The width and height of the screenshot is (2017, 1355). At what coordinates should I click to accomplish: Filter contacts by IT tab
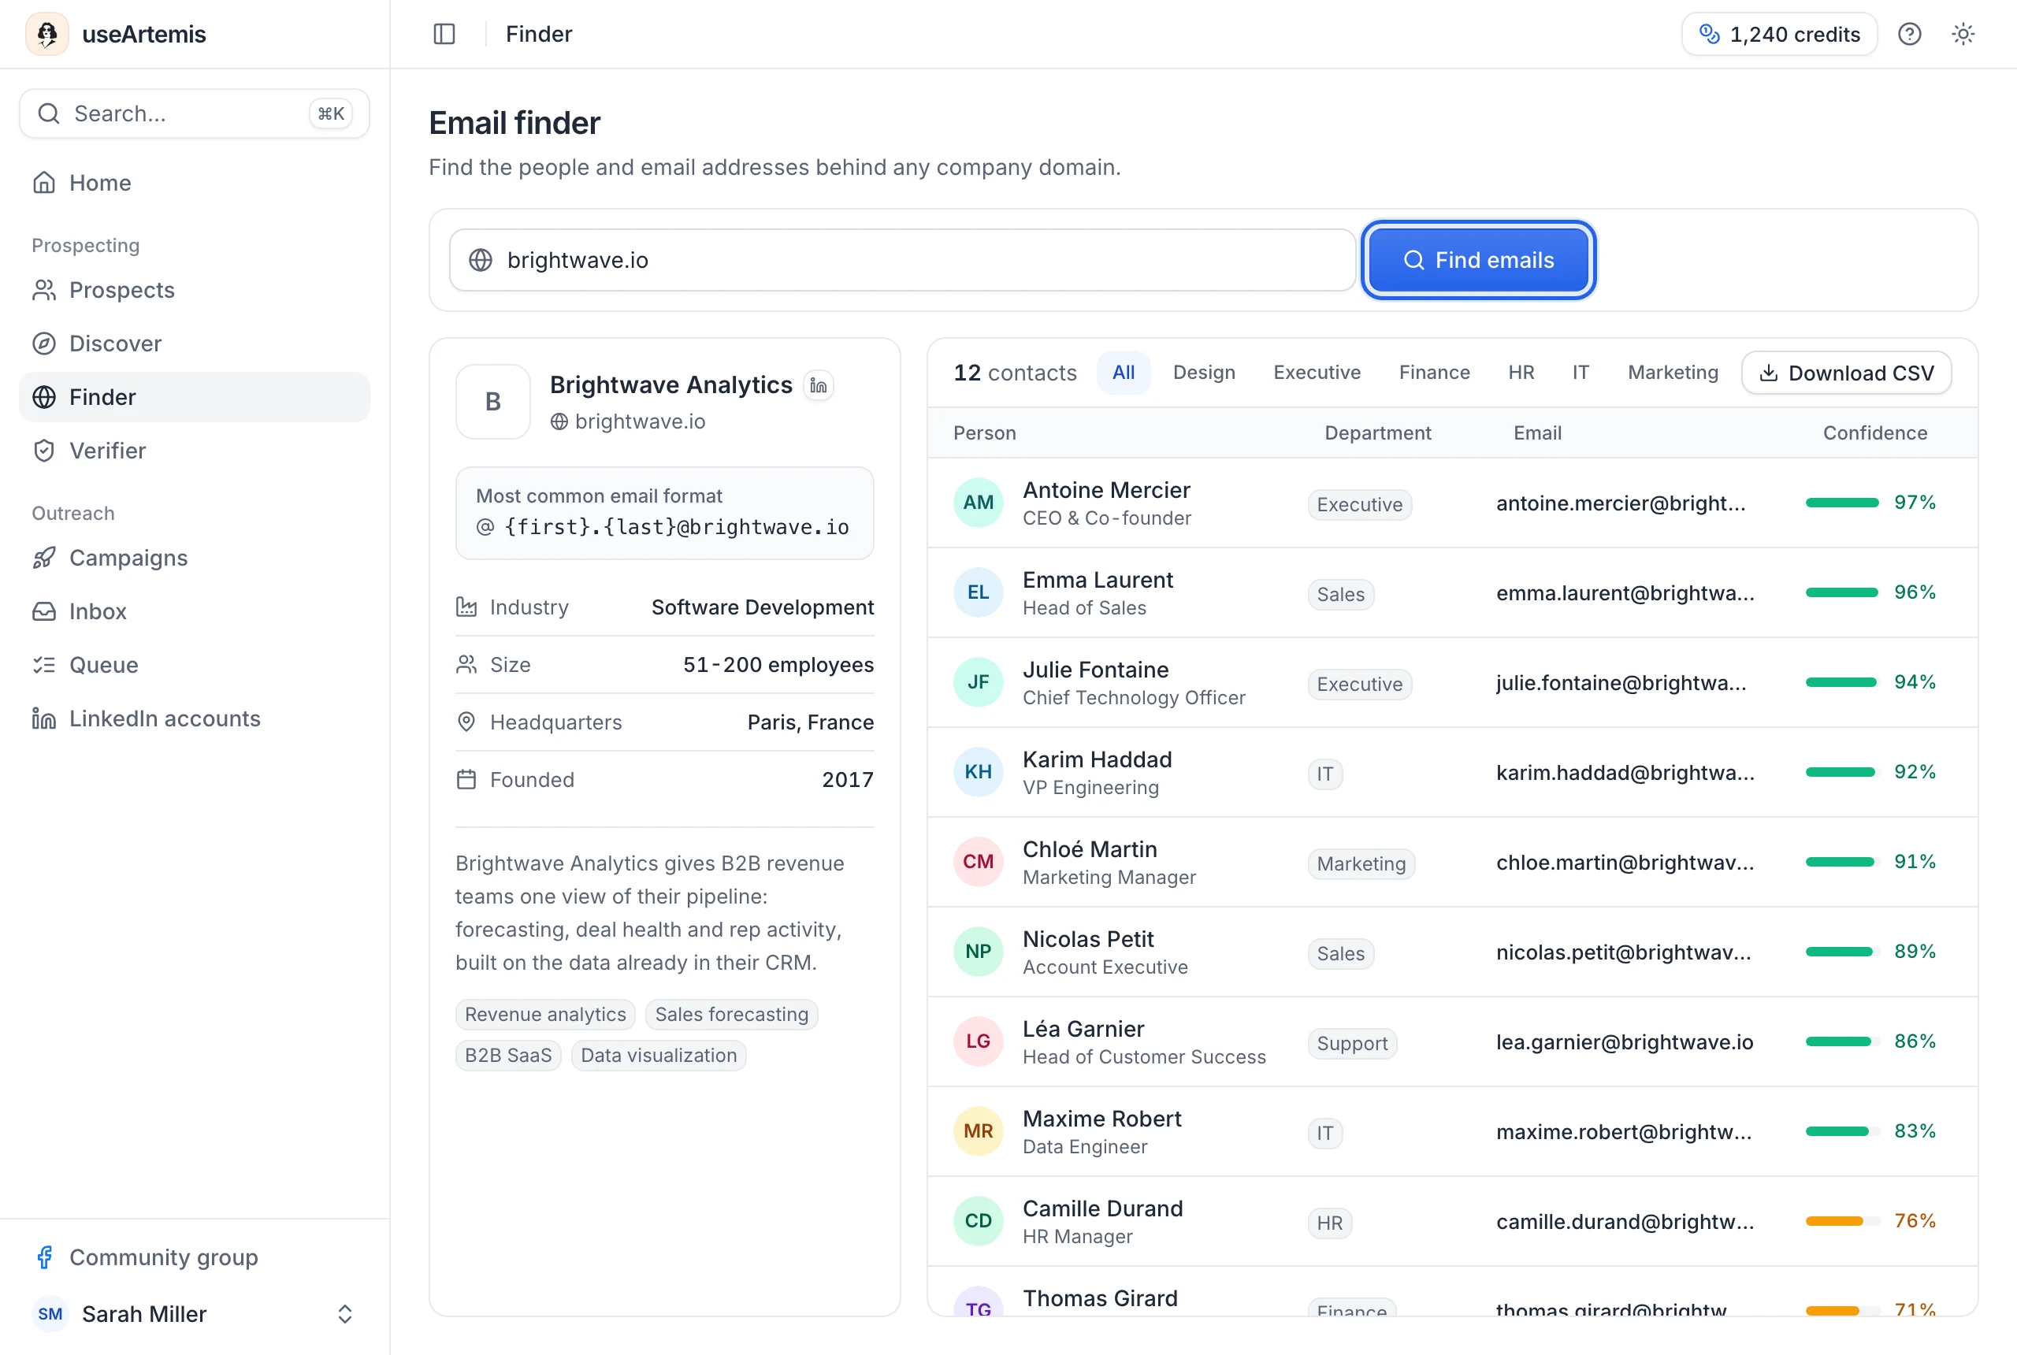pos(1581,373)
